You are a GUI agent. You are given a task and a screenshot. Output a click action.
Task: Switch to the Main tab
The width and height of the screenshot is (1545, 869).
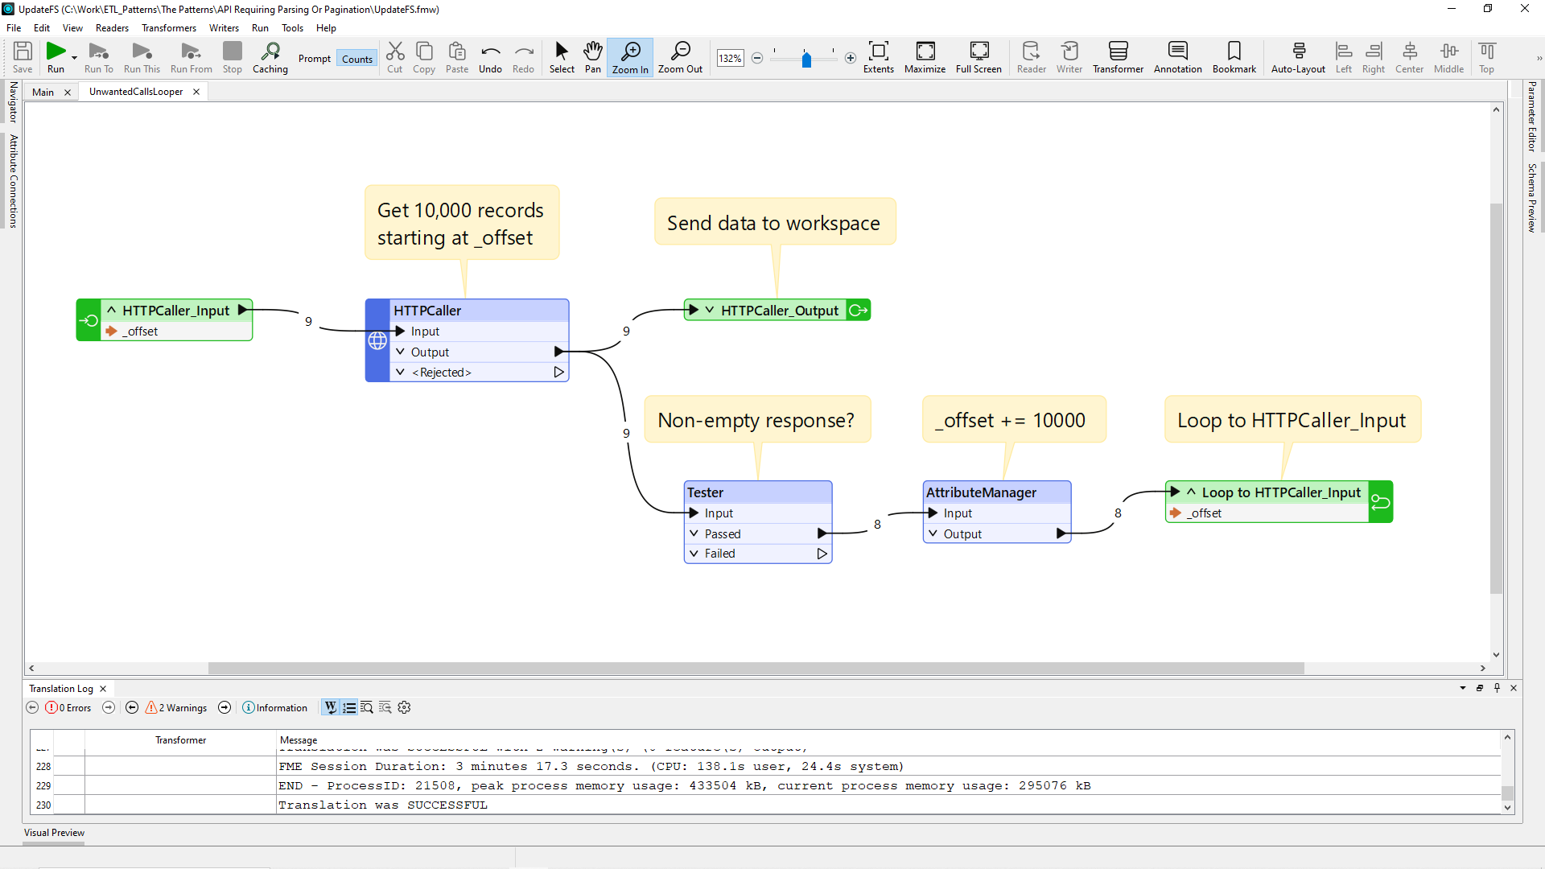[x=42, y=91]
